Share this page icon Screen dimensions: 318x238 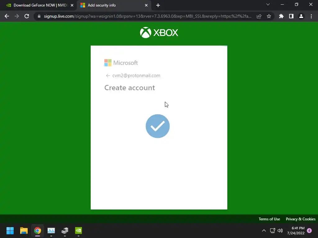[x=259, y=16]
